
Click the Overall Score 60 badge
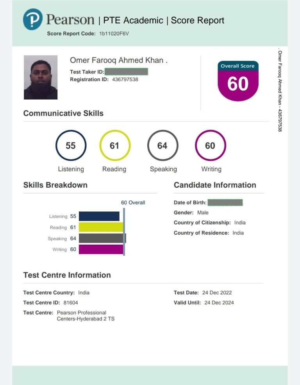coord(238,81)
